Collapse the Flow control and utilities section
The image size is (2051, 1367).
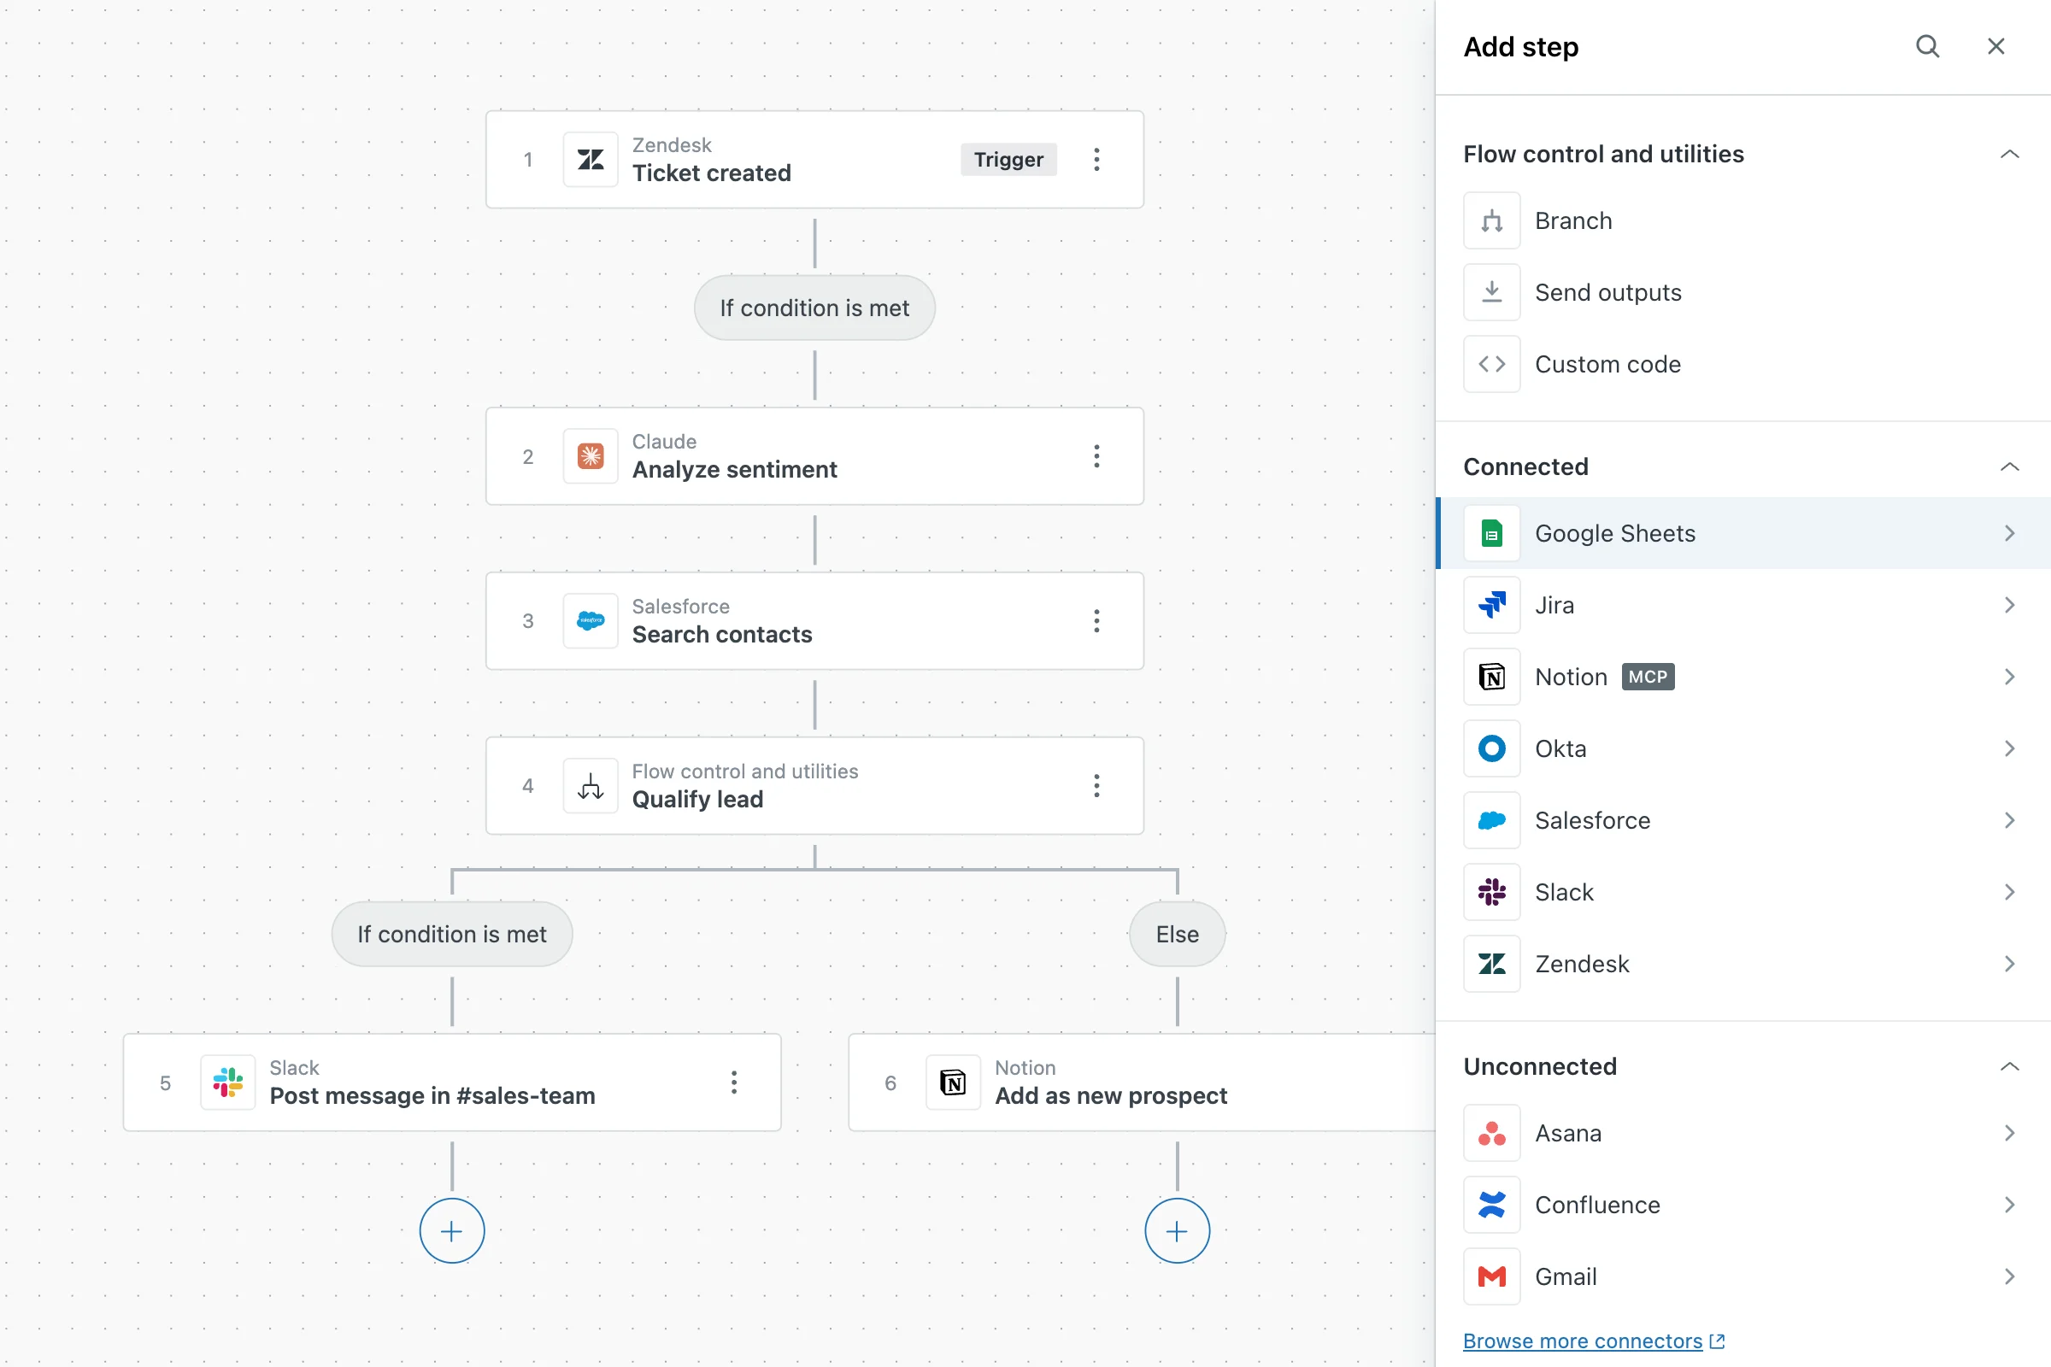[x=2009, y=155]
